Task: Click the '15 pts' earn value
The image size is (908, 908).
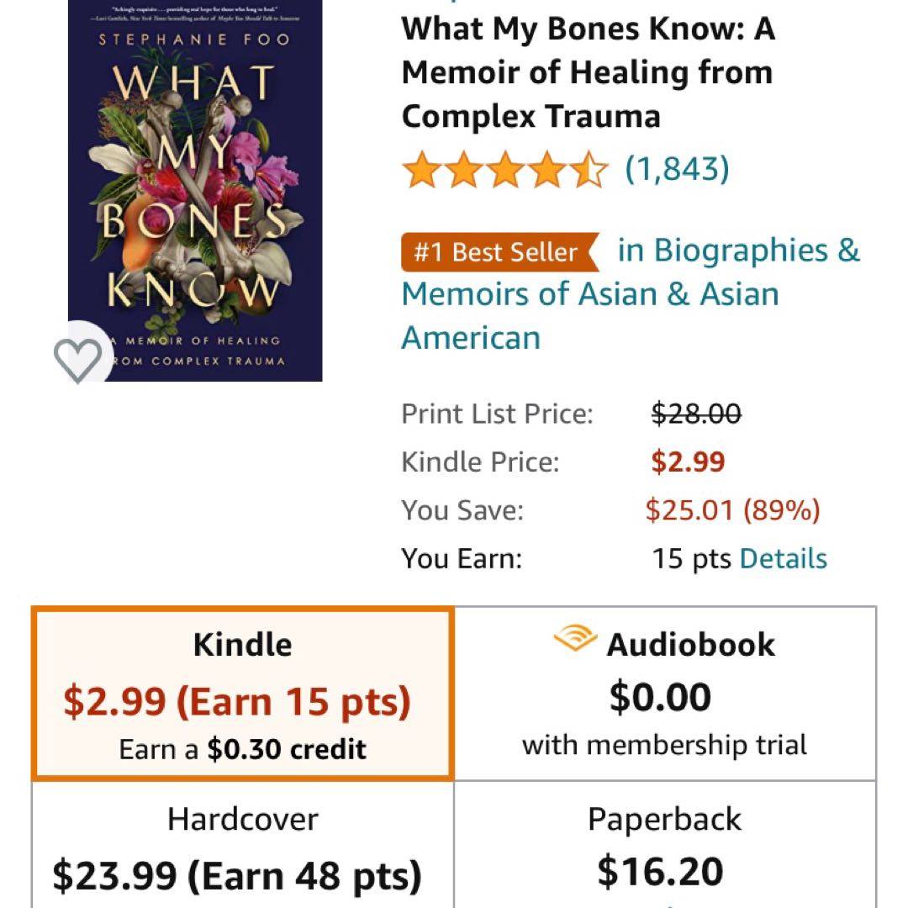Action: pos(691,559)
